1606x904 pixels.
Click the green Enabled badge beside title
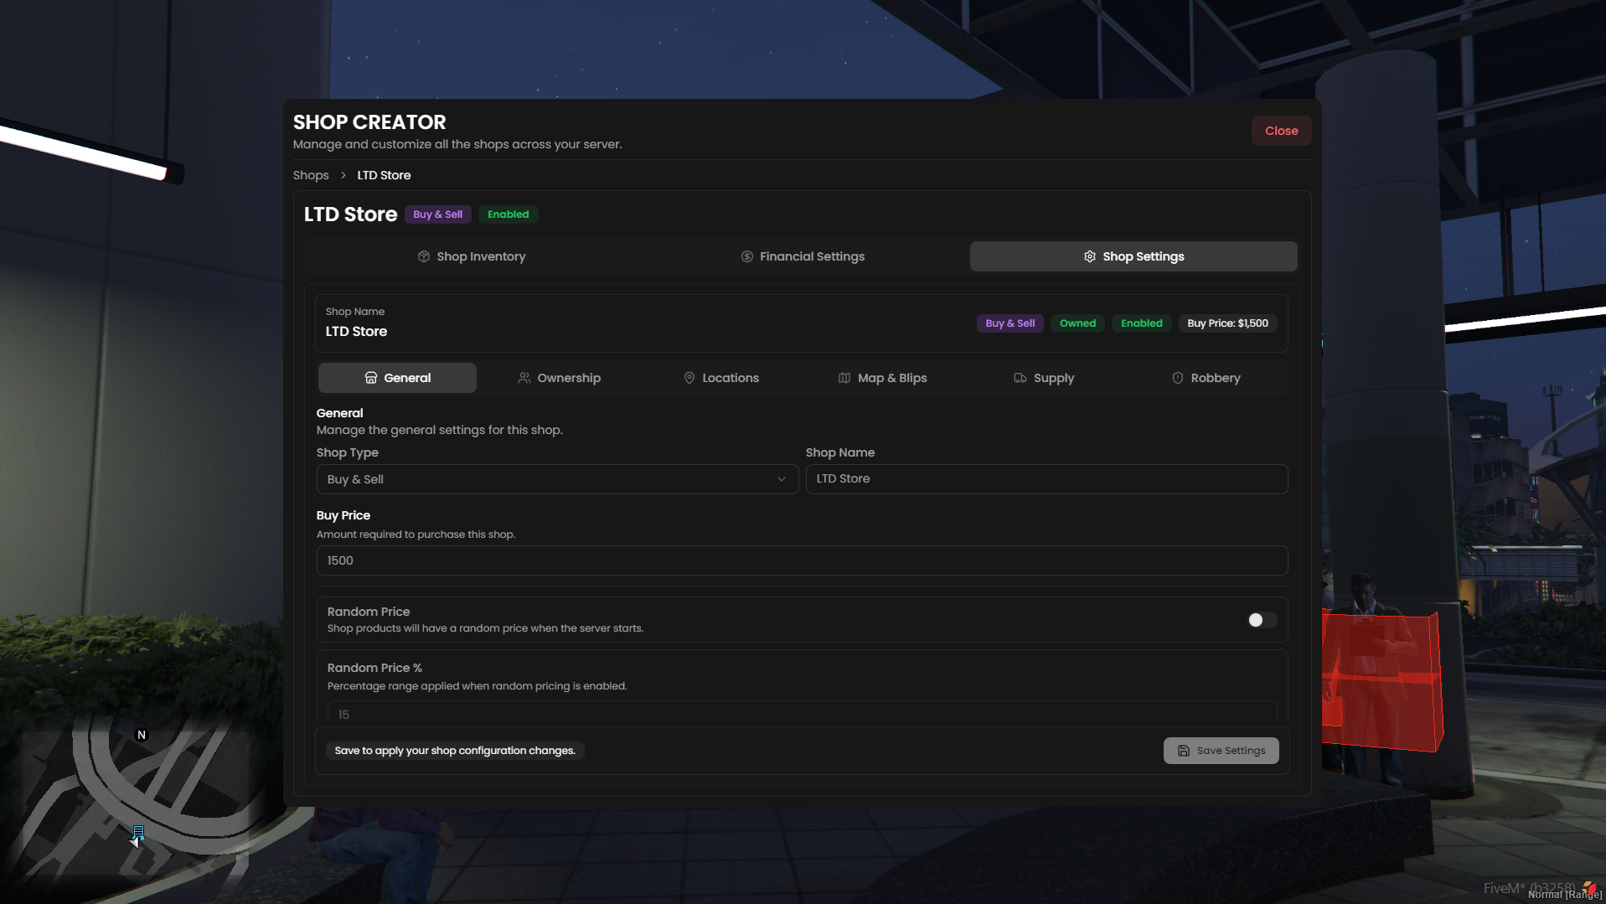[509, 214]
